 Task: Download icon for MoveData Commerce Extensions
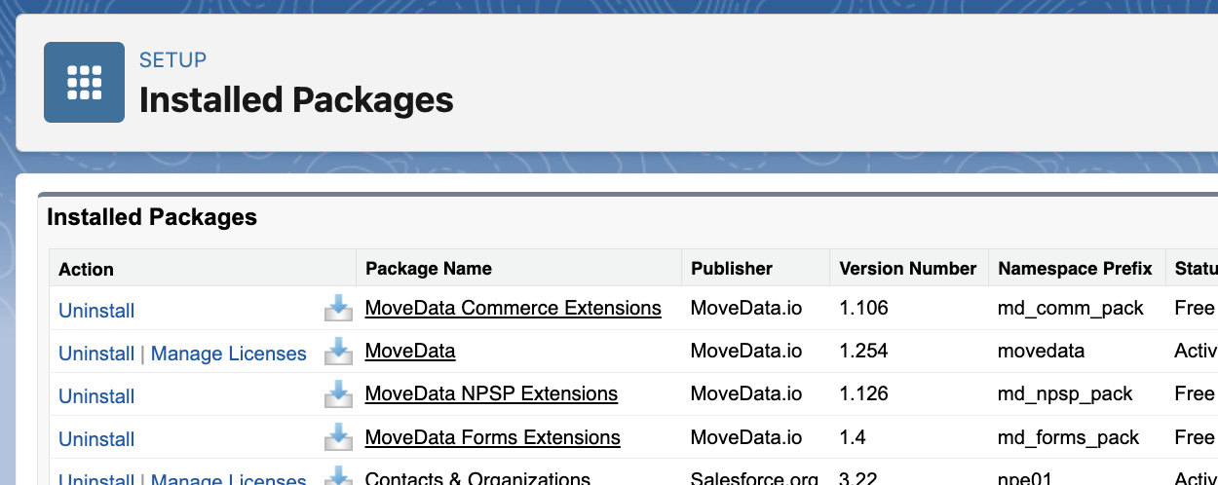(x=338, y=309)
